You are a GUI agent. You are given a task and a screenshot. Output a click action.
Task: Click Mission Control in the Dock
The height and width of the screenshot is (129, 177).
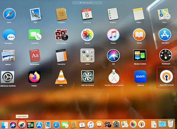point(30,125)
